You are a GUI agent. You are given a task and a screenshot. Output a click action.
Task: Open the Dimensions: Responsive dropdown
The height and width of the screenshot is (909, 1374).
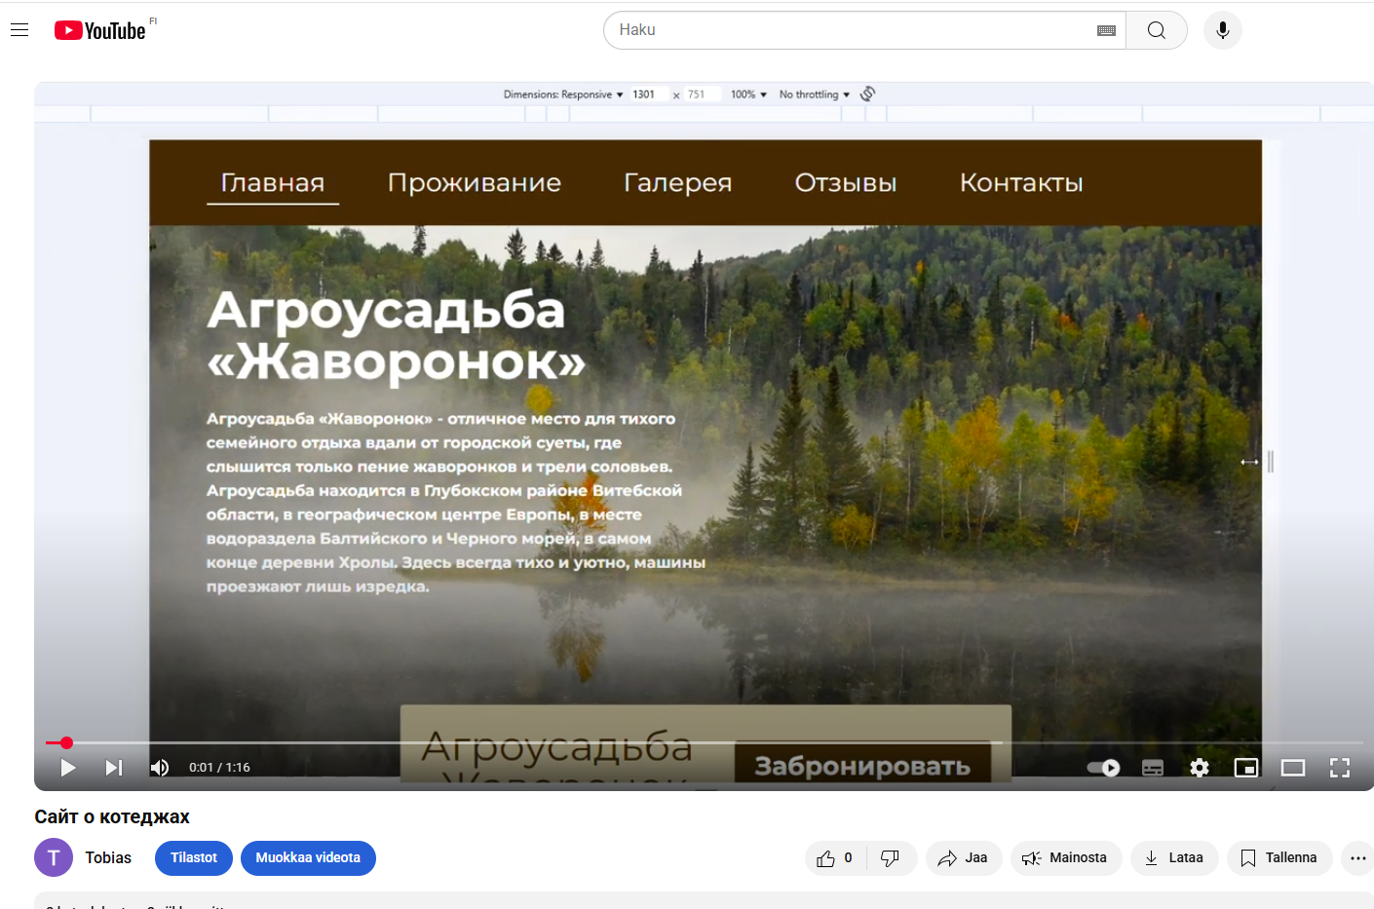563,94
